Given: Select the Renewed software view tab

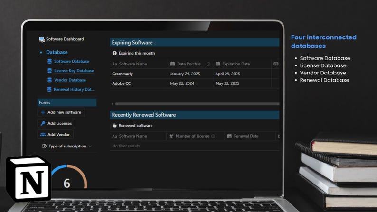Looking at the screenshot, I should point(132,126).
